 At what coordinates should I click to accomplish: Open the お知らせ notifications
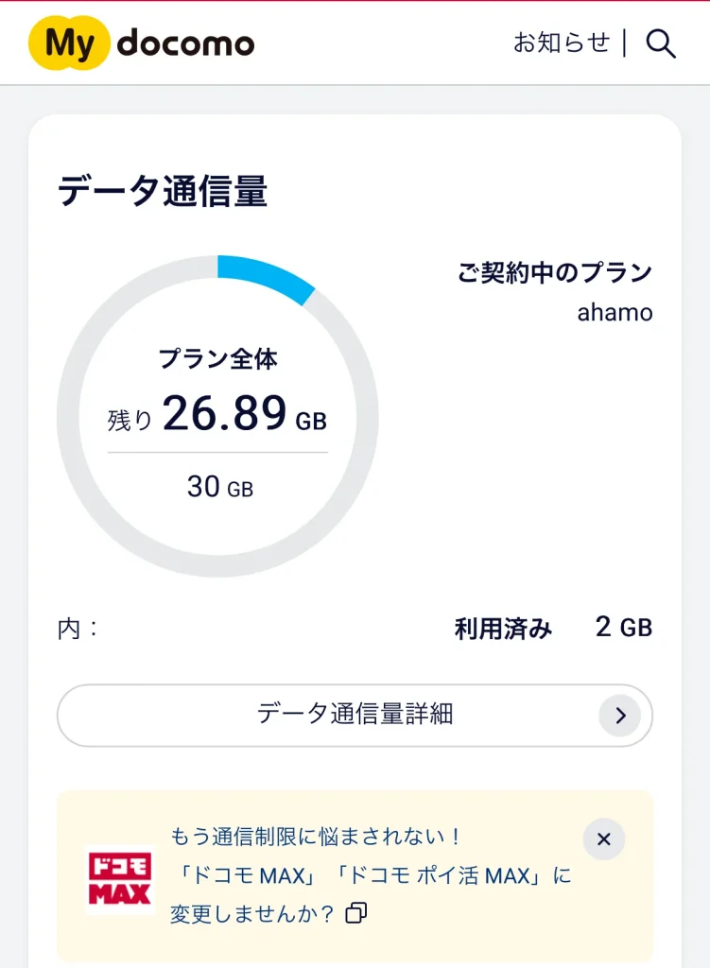tap(562, 43)
